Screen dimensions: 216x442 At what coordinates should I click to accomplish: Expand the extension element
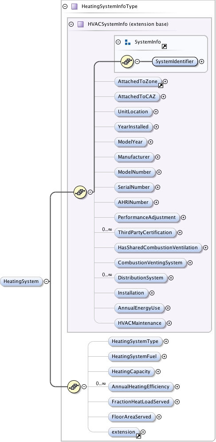(143, 432)
